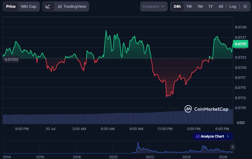This screenshot has height=159, width=252.
Task: Click the 0.0712 y-axis label
Action: pyautogui.click(x=240, y=98)
